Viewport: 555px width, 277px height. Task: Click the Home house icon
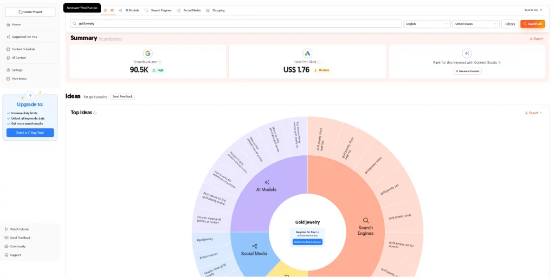point(8,25)
